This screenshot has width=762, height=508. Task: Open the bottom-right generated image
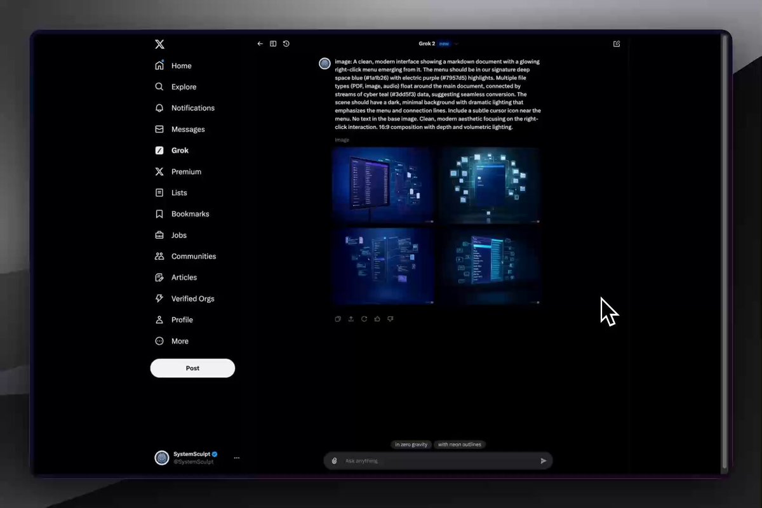click(x=489, y=265)
